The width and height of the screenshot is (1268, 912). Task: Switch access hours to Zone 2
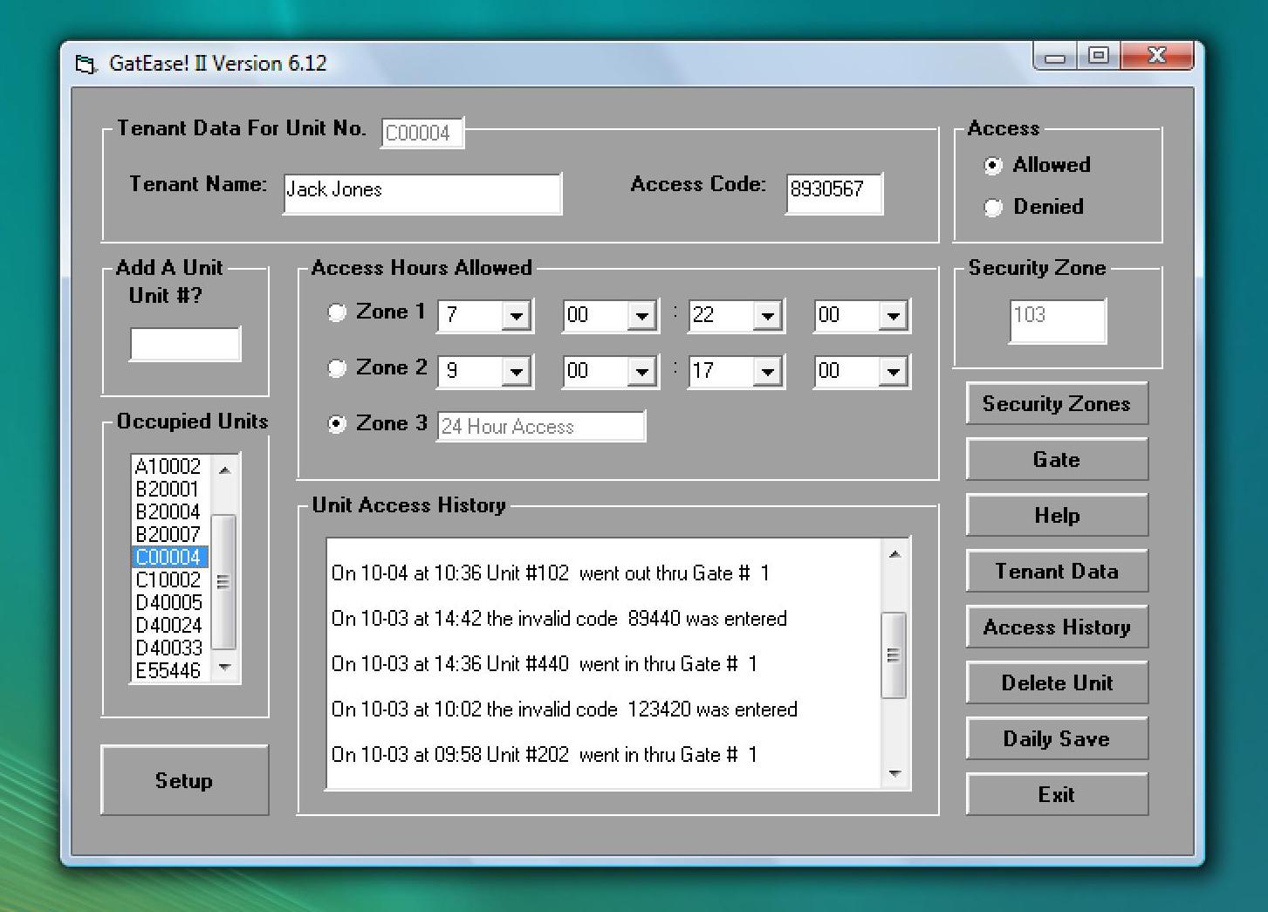tap(336, 368)
